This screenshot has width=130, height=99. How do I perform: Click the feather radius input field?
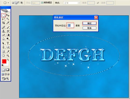[x=70, y=26]
